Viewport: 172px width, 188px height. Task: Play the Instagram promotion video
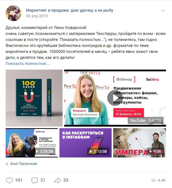tap(86, 143)
